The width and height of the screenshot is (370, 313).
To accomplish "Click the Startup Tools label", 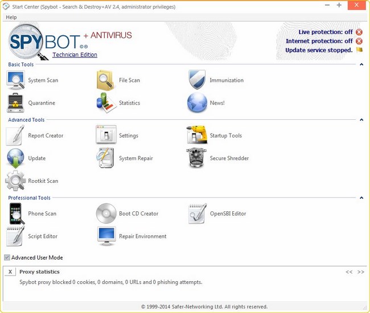I will click(x=226, y=136).
